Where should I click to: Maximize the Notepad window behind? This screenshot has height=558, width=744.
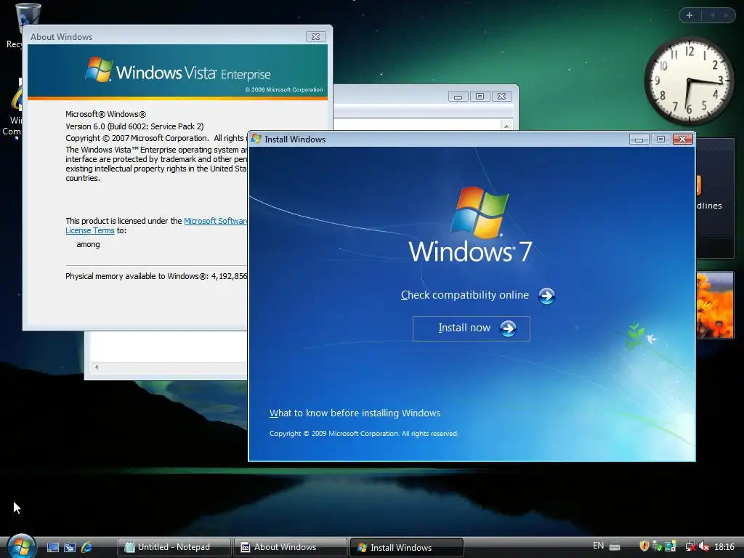[480, 97]
